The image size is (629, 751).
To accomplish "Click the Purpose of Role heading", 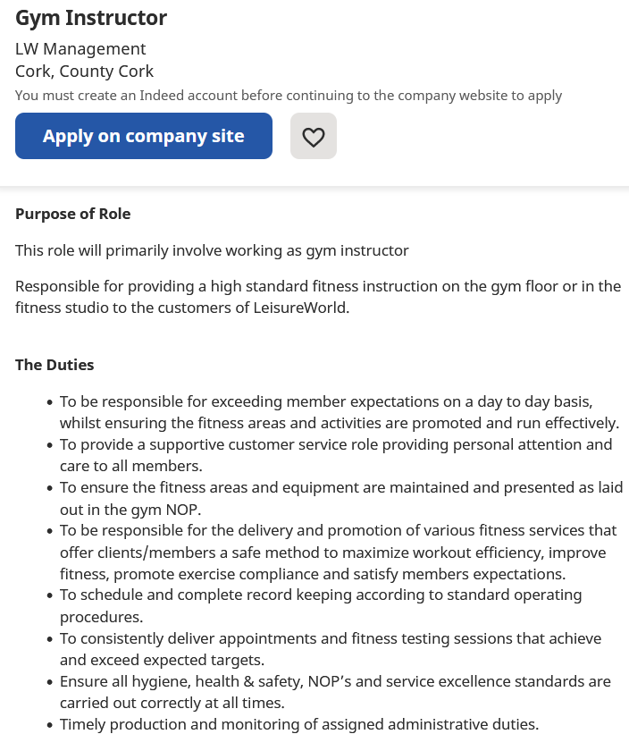I will pos(73,214).
